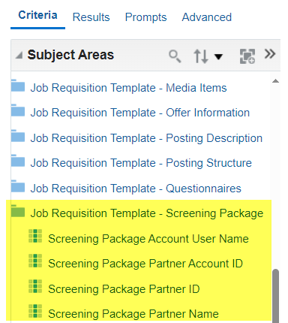
Task: Click the search magnifier icon in Subject Areas
Action: [x=175, y=56]
